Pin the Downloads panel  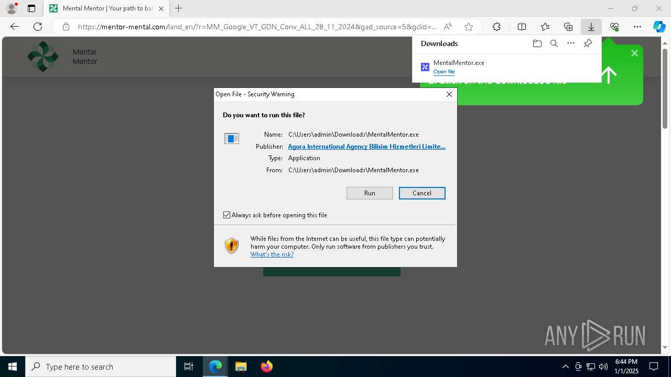[x=588, y=43]
